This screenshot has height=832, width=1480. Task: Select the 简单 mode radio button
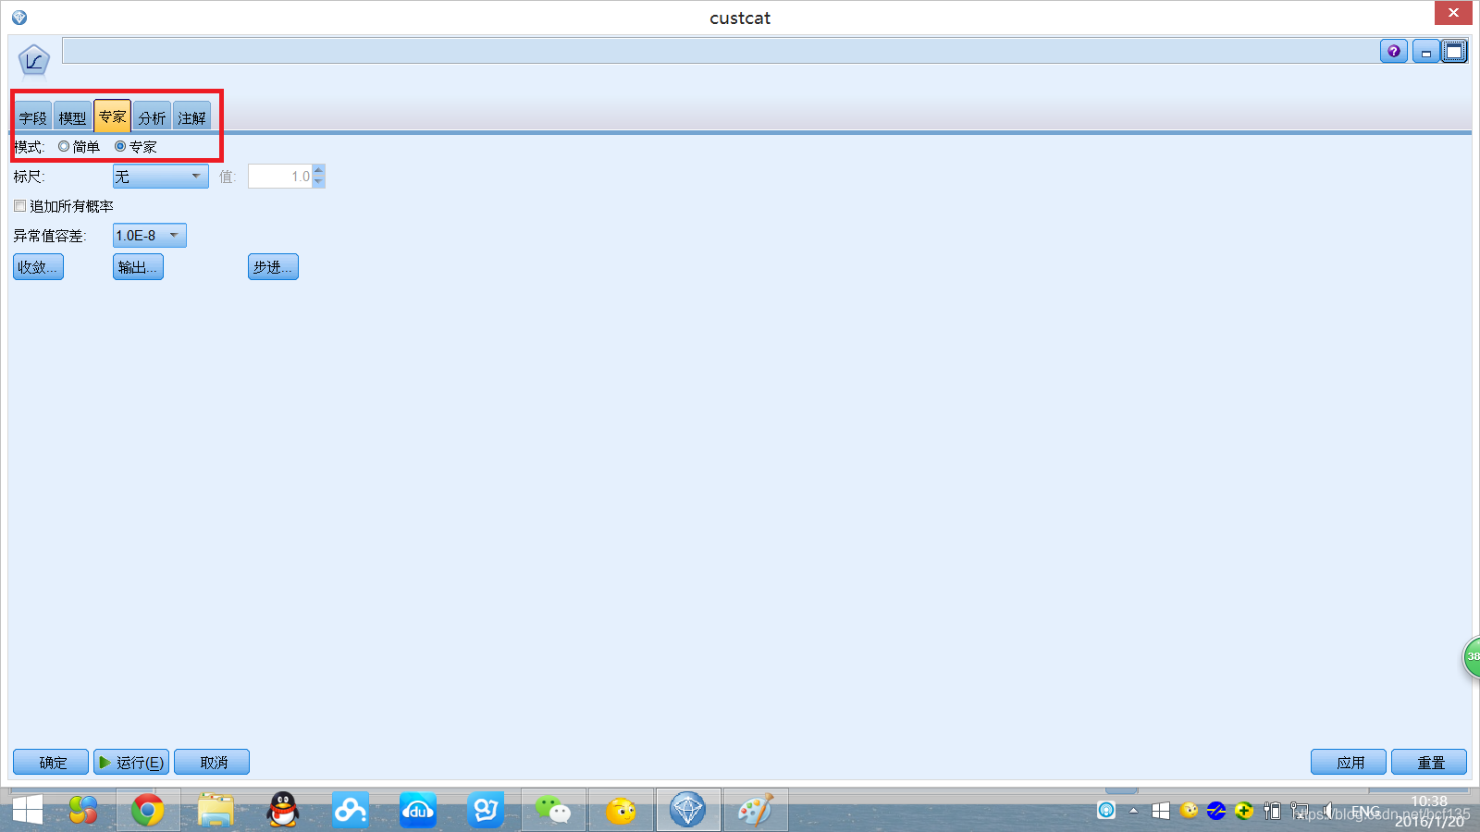pyautogui.click(x=64, y=146)
